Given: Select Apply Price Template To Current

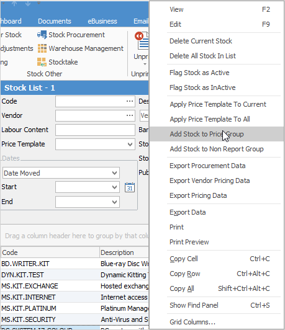Looking at the screenshot, I should pos(217,104).
